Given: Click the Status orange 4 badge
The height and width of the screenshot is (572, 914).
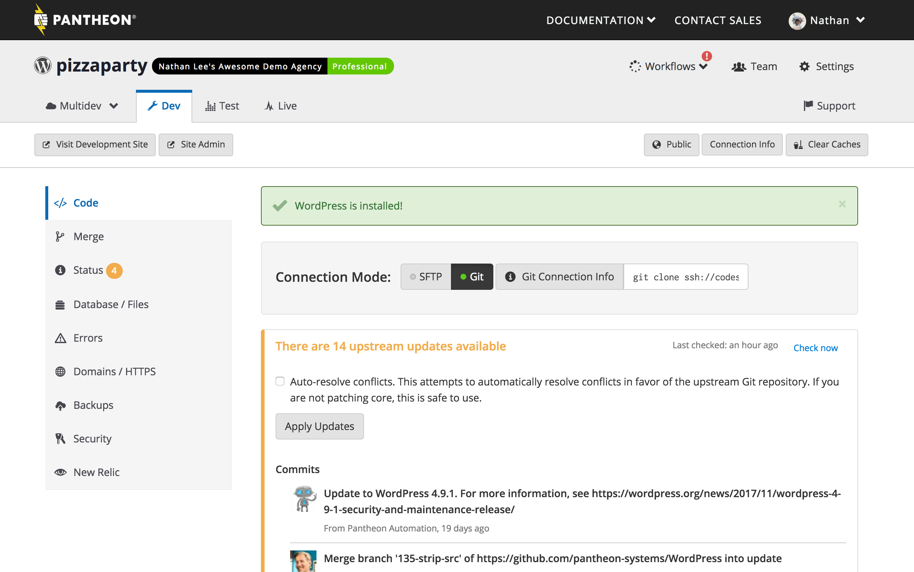Looking at the screenshot, I should (x=114, y=270).
